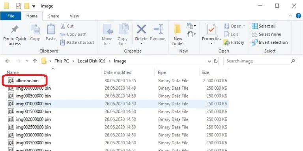
Task: Click the Forward navigation arrow
Action: coord(19,61)
